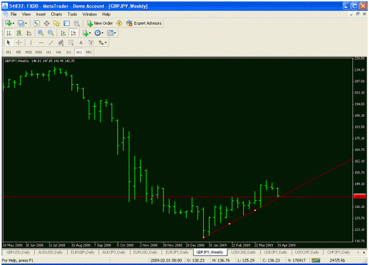Toggle chart auto scroll

[63, 33]
